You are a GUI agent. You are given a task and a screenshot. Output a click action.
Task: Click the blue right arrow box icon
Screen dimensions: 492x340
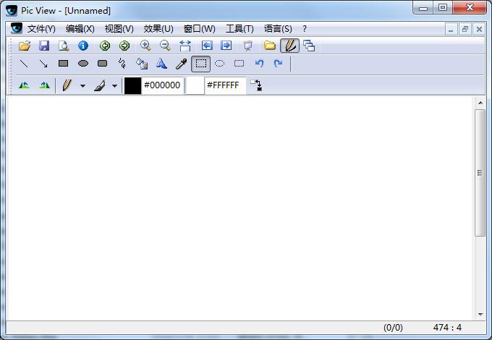tap(226, 46)
